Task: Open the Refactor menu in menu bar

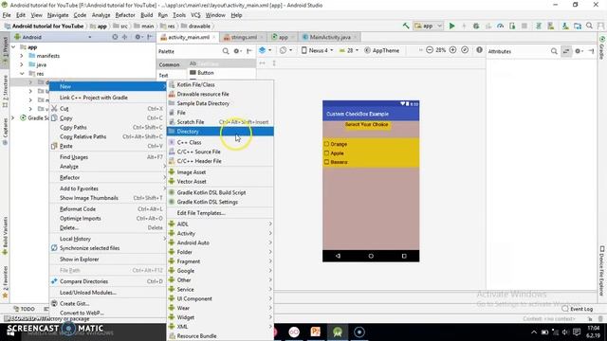Action: [x=125, y=15]
